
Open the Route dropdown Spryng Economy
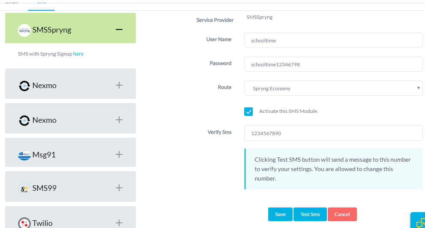(x=333, y=88)
